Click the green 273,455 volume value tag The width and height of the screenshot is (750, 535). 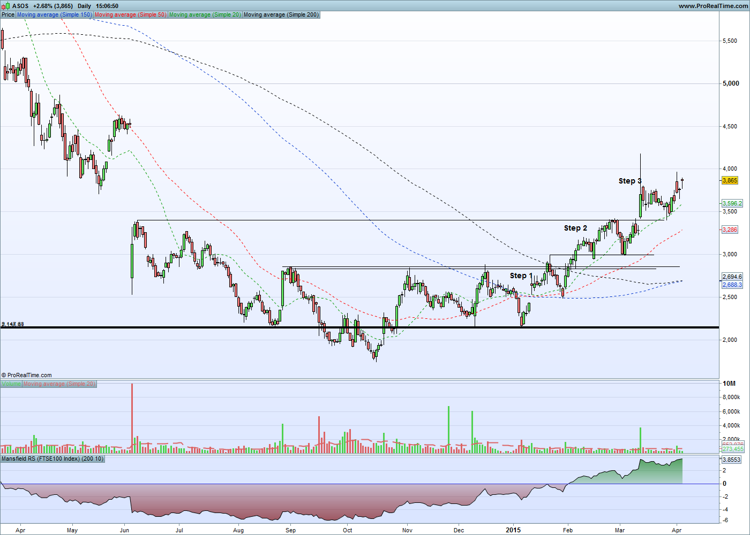point(732,449)
